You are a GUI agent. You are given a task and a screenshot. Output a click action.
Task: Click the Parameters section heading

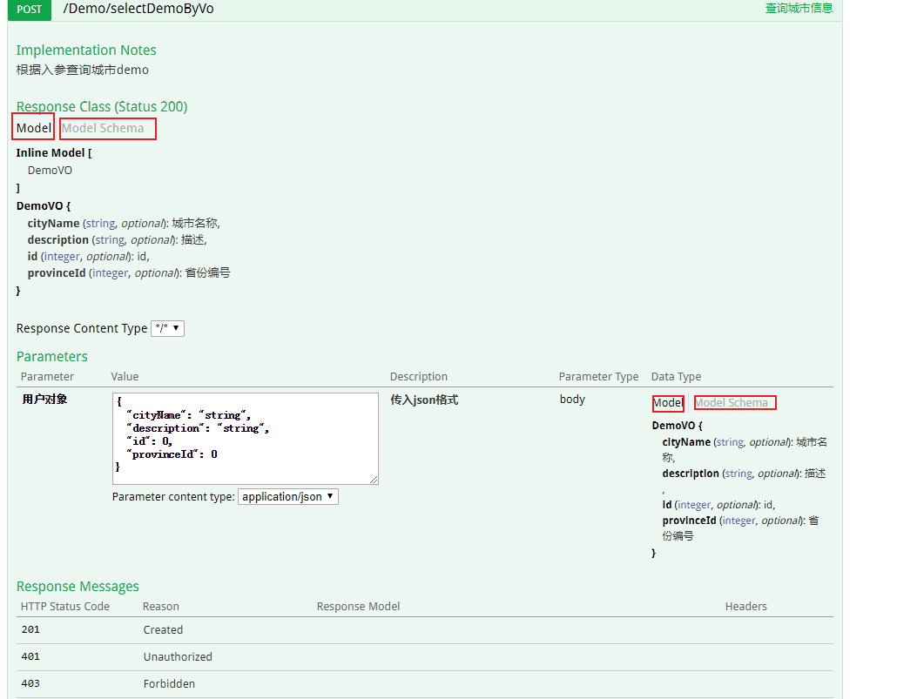click(x=52, y=356)
